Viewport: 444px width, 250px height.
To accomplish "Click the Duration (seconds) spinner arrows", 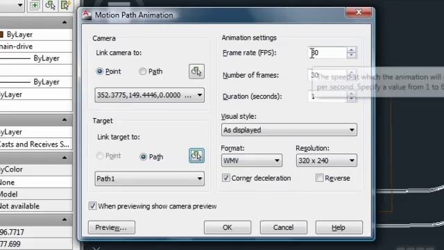I will coord(352,97).
